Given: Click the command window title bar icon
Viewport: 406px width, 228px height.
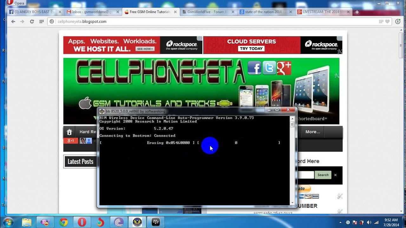Looking at the screenshot, I should pos(102,111).
